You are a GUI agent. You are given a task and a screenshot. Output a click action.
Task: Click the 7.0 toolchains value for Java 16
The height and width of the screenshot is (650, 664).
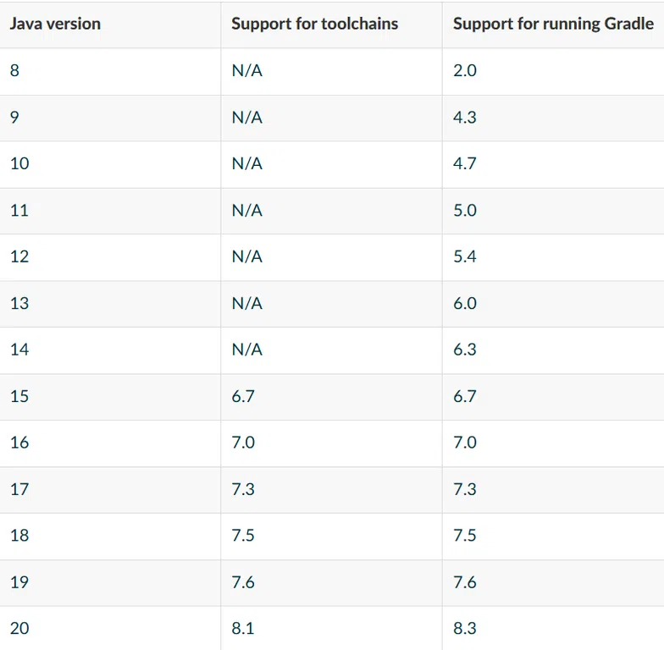coord(243,443)
